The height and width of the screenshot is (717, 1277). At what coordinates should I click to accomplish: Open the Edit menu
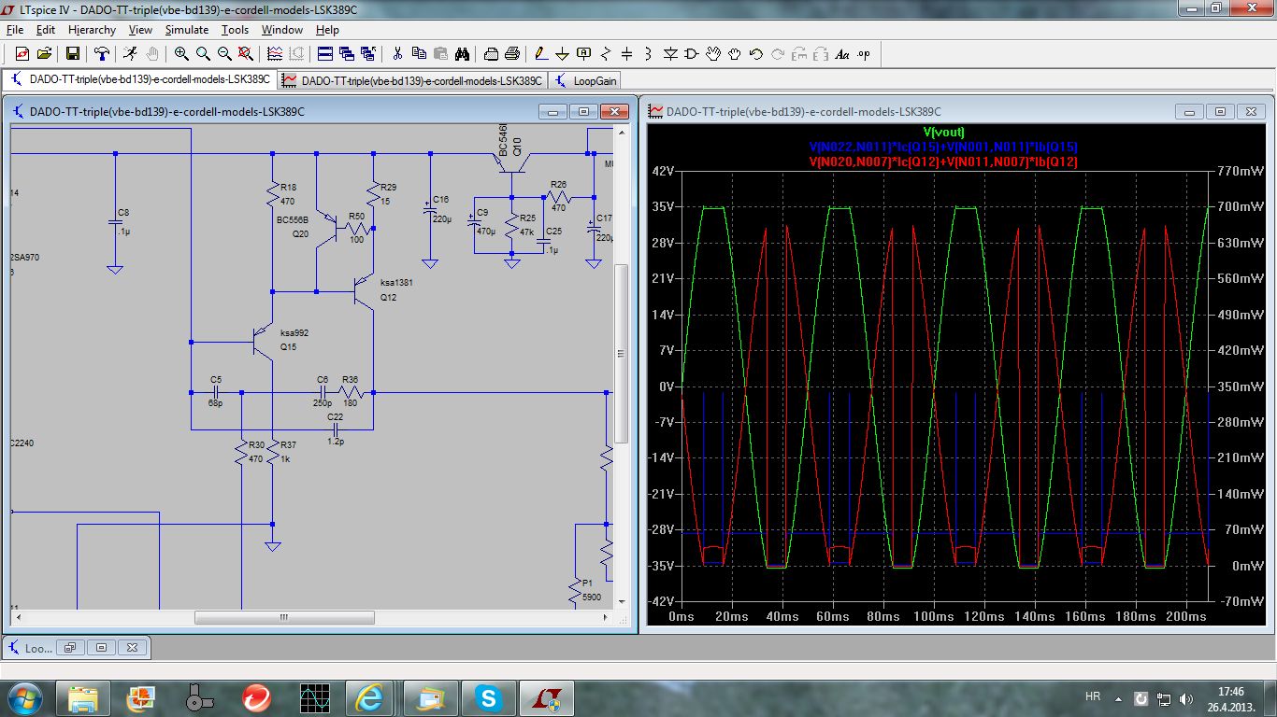pyautogui.click(x=46, y=30)
